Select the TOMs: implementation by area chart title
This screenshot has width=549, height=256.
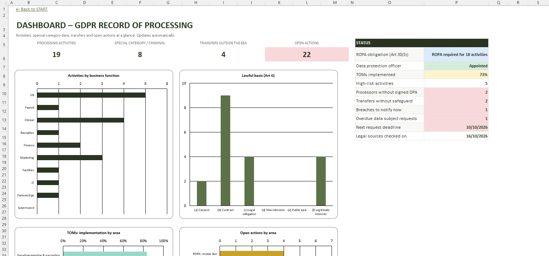pyautogui.click(x=94, y=233)
